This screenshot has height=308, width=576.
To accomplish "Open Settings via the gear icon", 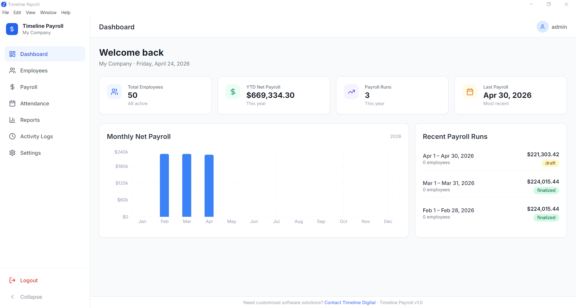I will coord(12,153).
